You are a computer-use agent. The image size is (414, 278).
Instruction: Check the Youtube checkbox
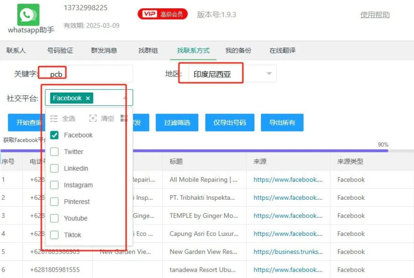click(x=55, y=218)
